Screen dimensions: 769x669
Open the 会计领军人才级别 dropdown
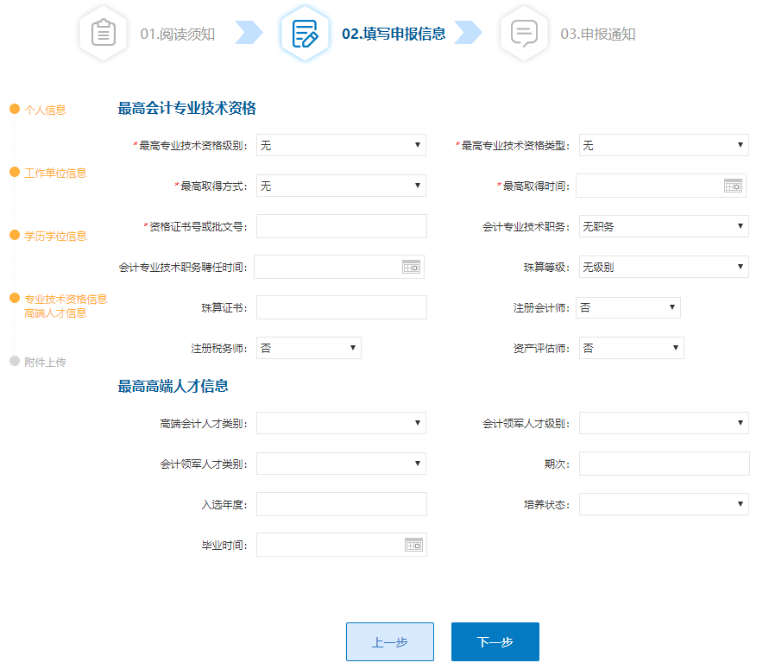point(664,423)
